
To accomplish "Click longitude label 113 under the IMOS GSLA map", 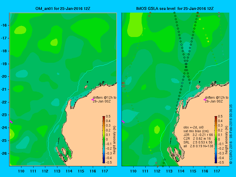I will [169, 171].
